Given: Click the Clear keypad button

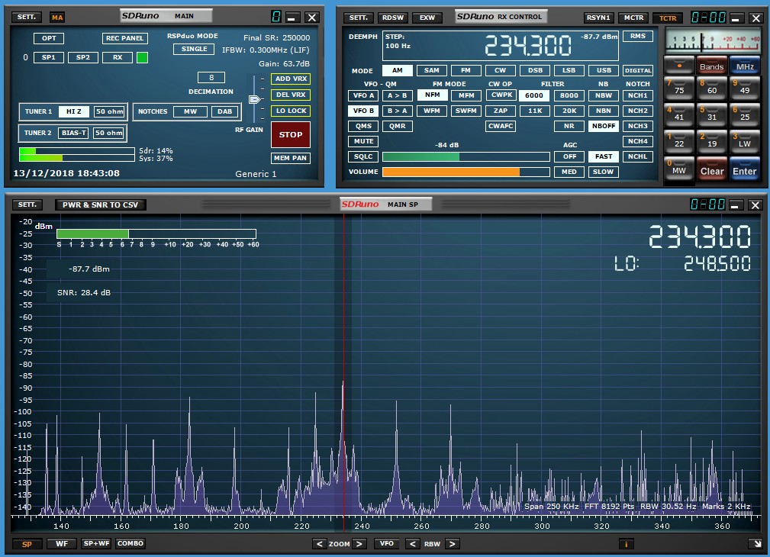Looking at the screenshot, I should coord(711,169).
